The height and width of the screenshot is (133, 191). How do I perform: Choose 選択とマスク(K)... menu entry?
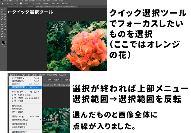25,116
